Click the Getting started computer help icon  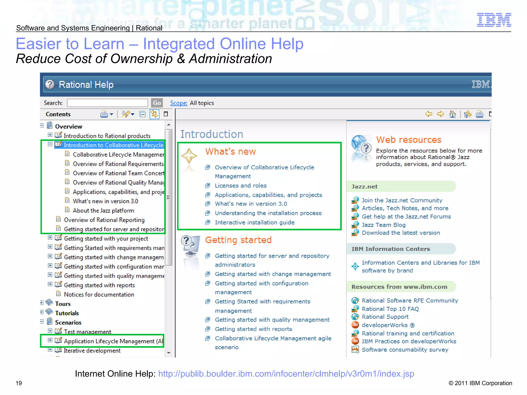coord(190,245)
